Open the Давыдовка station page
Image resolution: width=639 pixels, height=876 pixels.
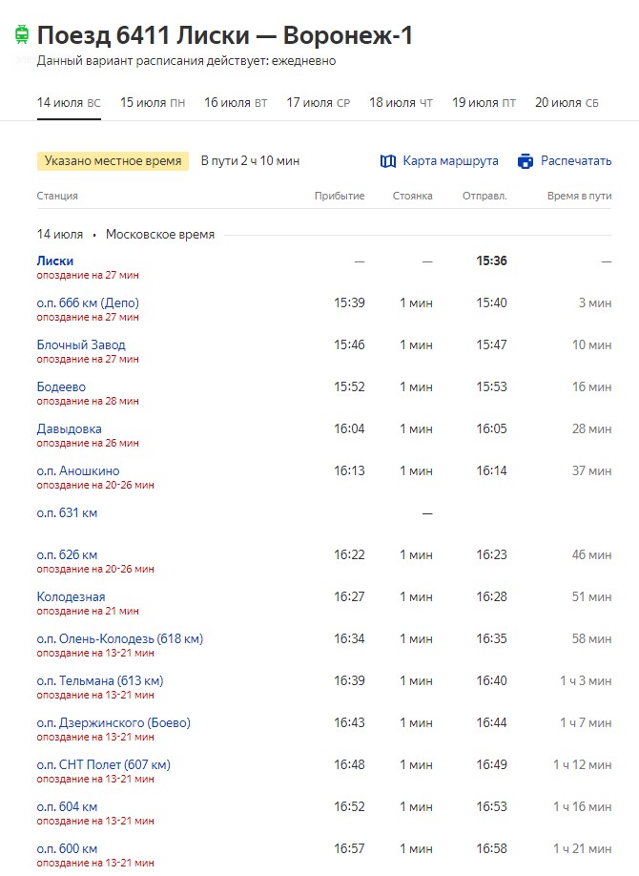click(x=70, y=429)
